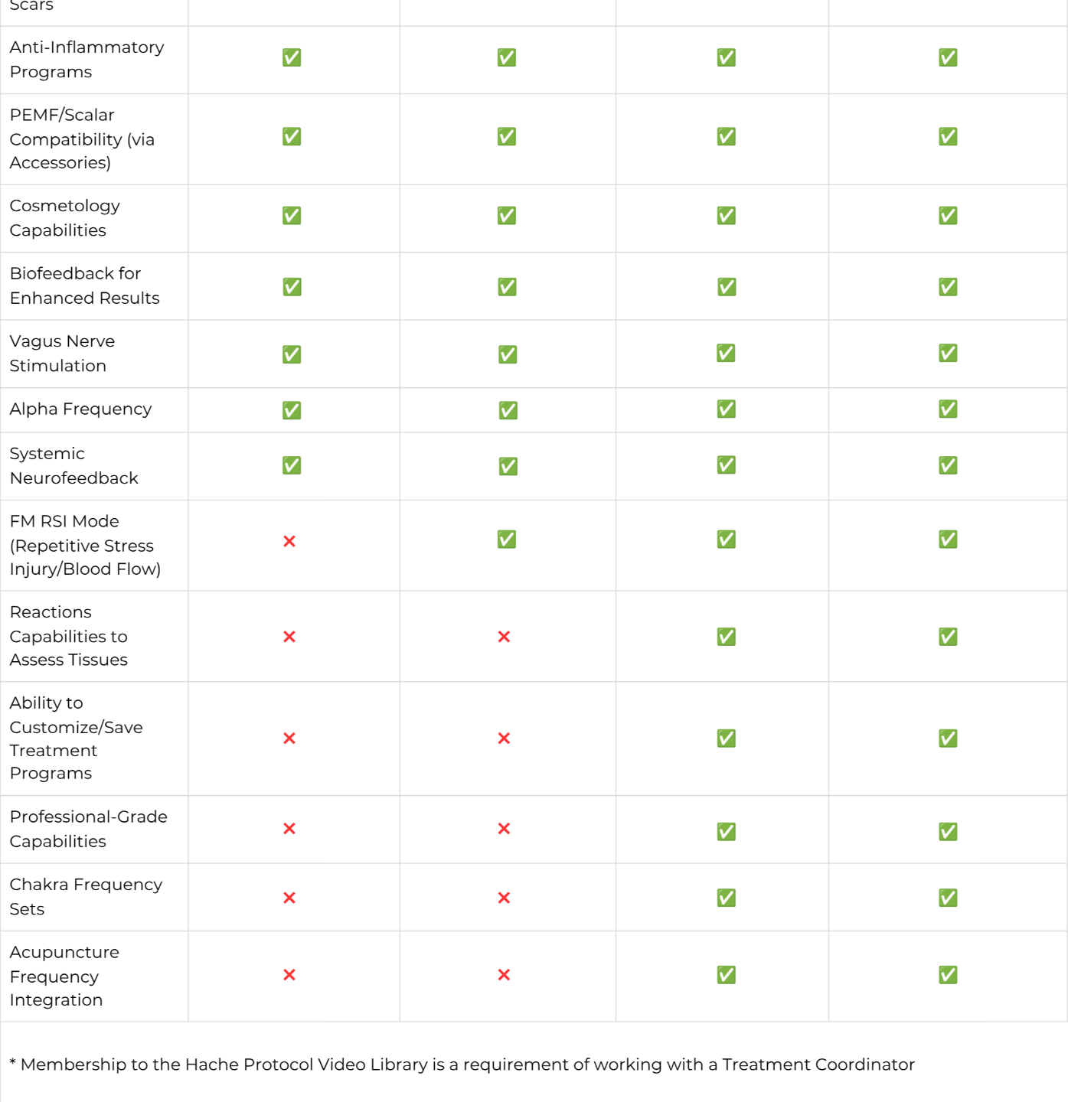The image size is (1068, 1102).
Task: Click red X for FM RSI Mode first column
Action: click(x=289, y=541)
